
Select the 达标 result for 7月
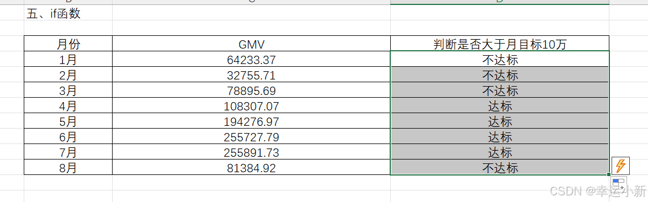[500, 152]
